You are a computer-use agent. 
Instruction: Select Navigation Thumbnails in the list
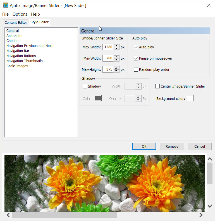pos(25,61)
